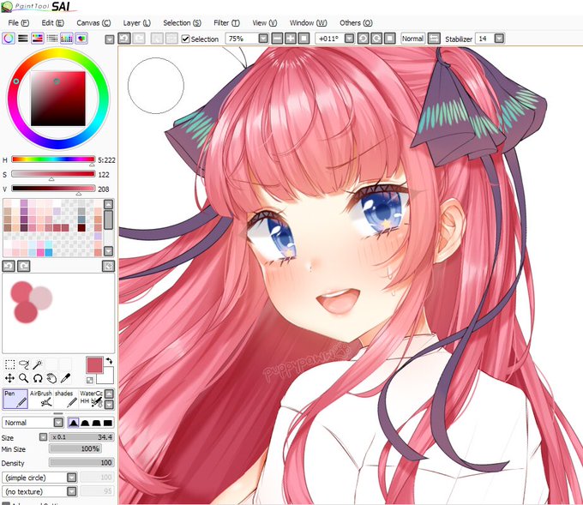
Task: Open the View menu
Action: [x=264, y=22]
